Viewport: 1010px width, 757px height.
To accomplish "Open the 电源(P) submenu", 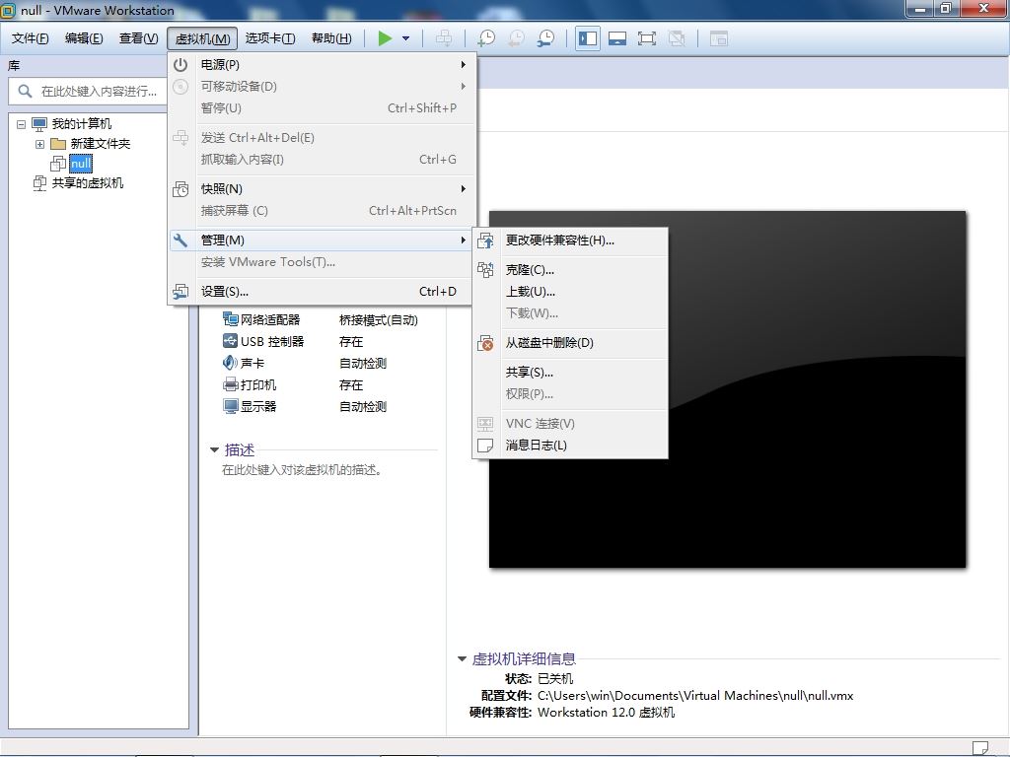I will [321, 64].
